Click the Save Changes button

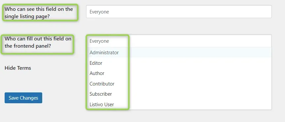(x=23, y=98)
